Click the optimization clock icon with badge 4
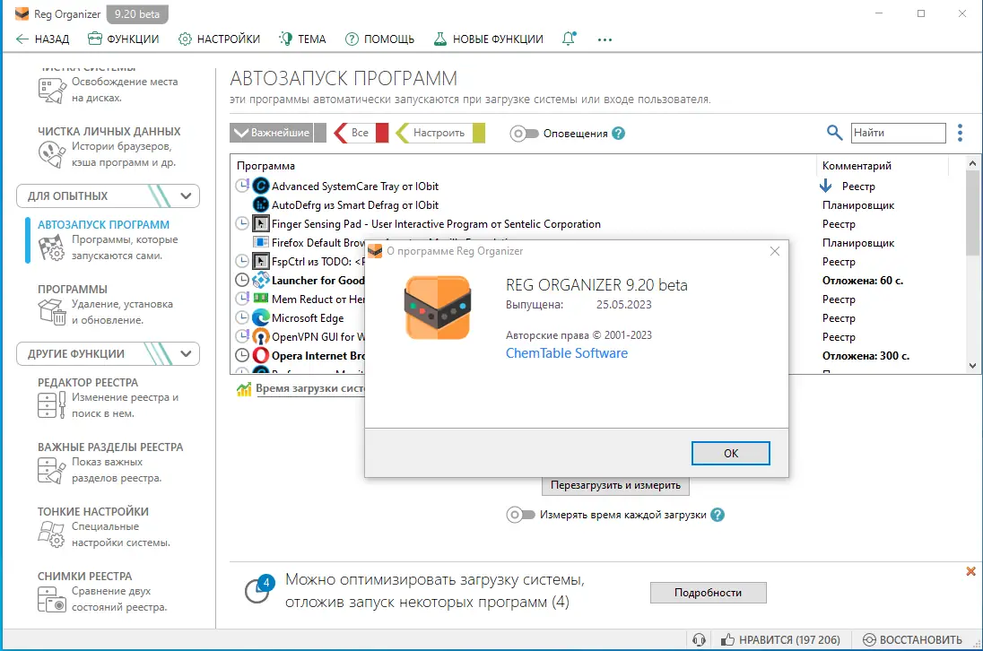 coord(257,589)
